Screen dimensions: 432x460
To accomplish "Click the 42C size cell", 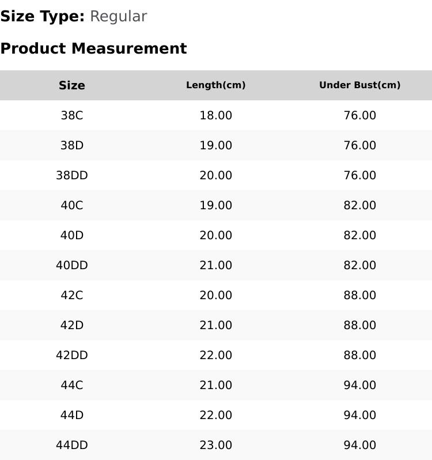I will coord(72,295).
